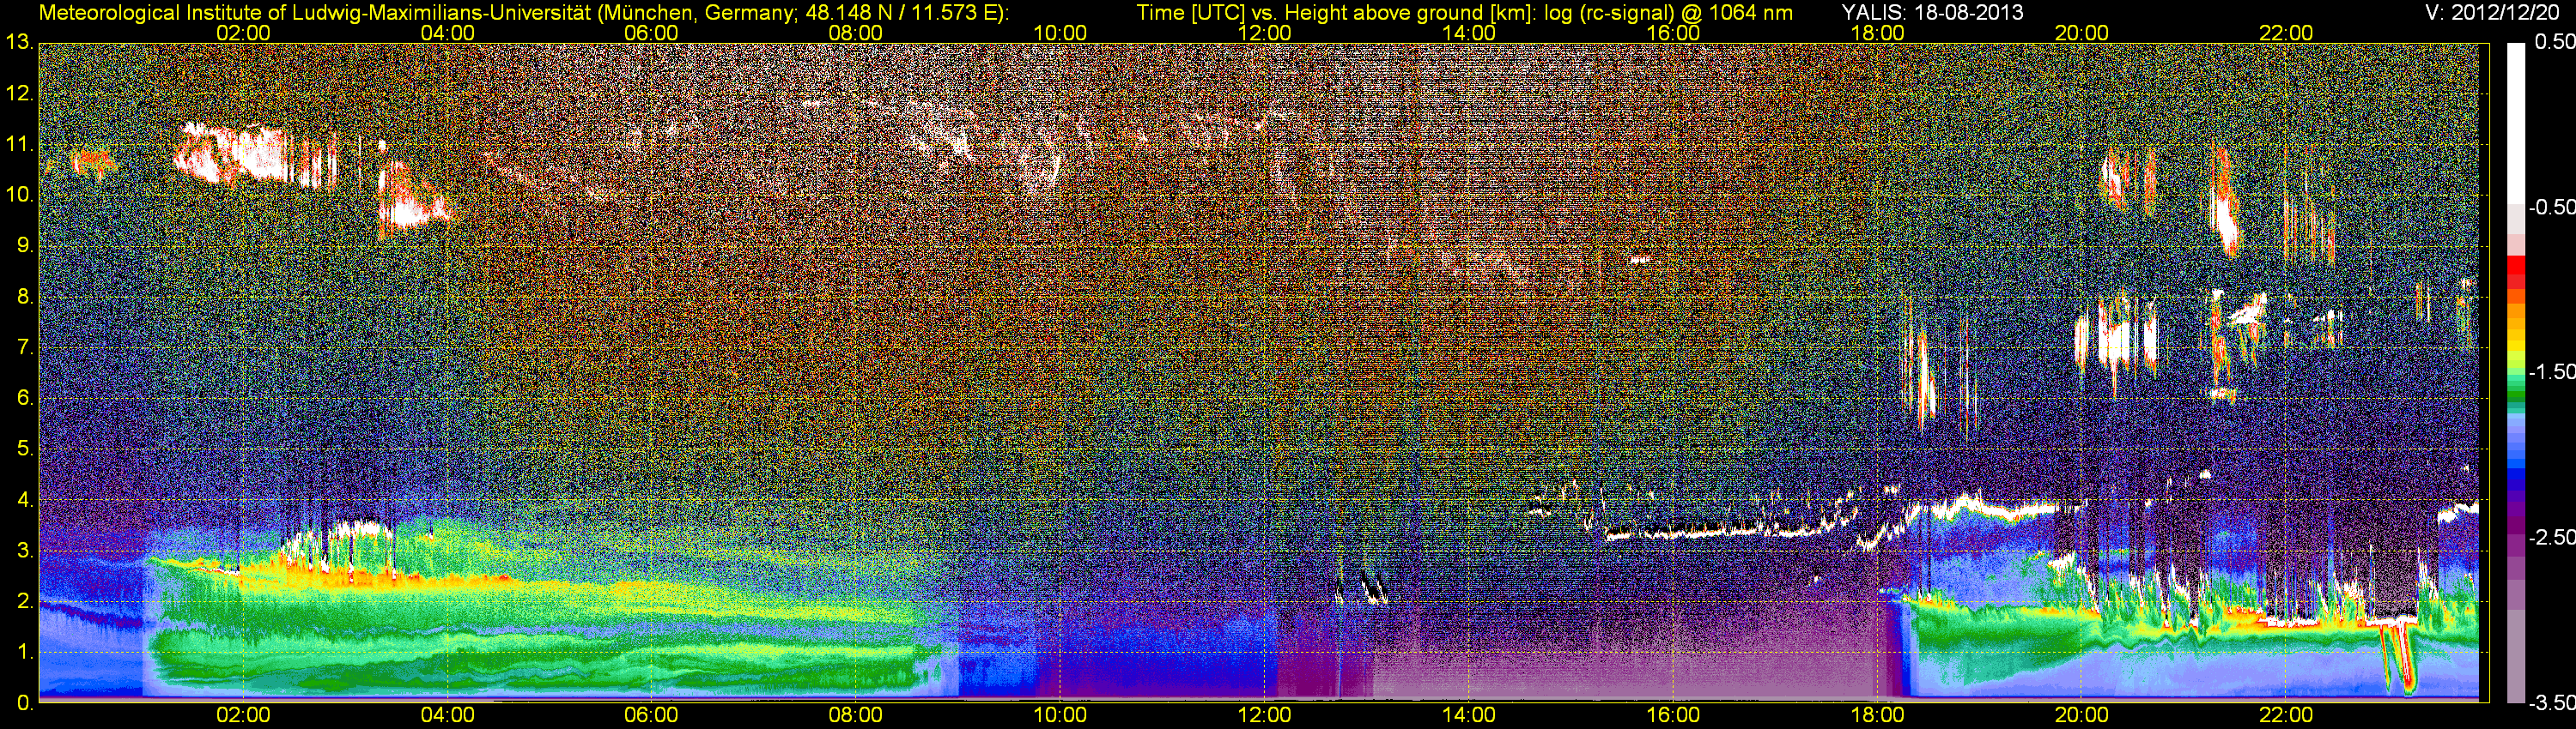This screenshot has height=729, width=2576.
Task: Click 14:00 on the top time axis
Action: (x=1469, y=33)
